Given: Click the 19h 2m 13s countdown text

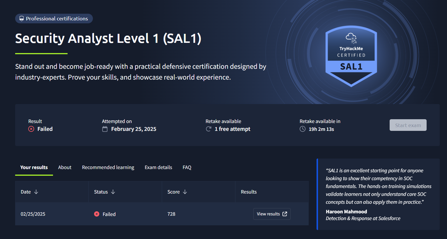Looking at the screenshot, I should [321, 129].
